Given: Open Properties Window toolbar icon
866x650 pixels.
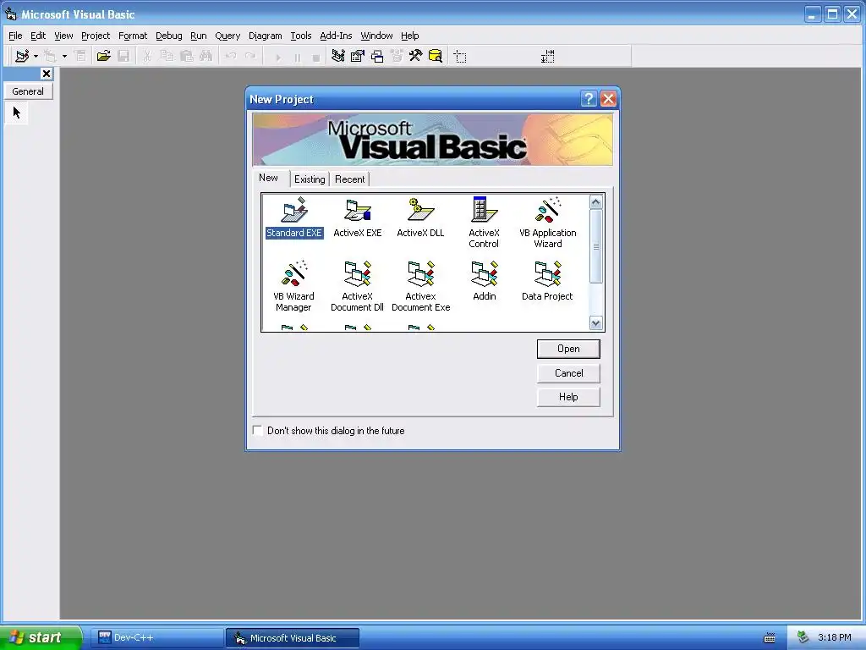Looking at the screenshot, I should pos(358,56).
